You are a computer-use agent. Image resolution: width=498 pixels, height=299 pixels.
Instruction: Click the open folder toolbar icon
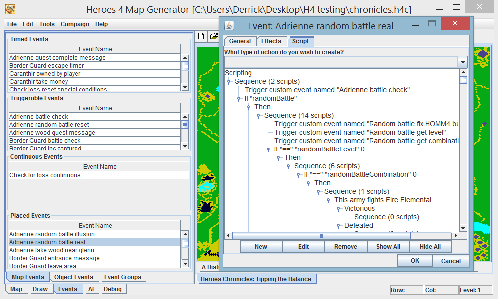[214, 36]
